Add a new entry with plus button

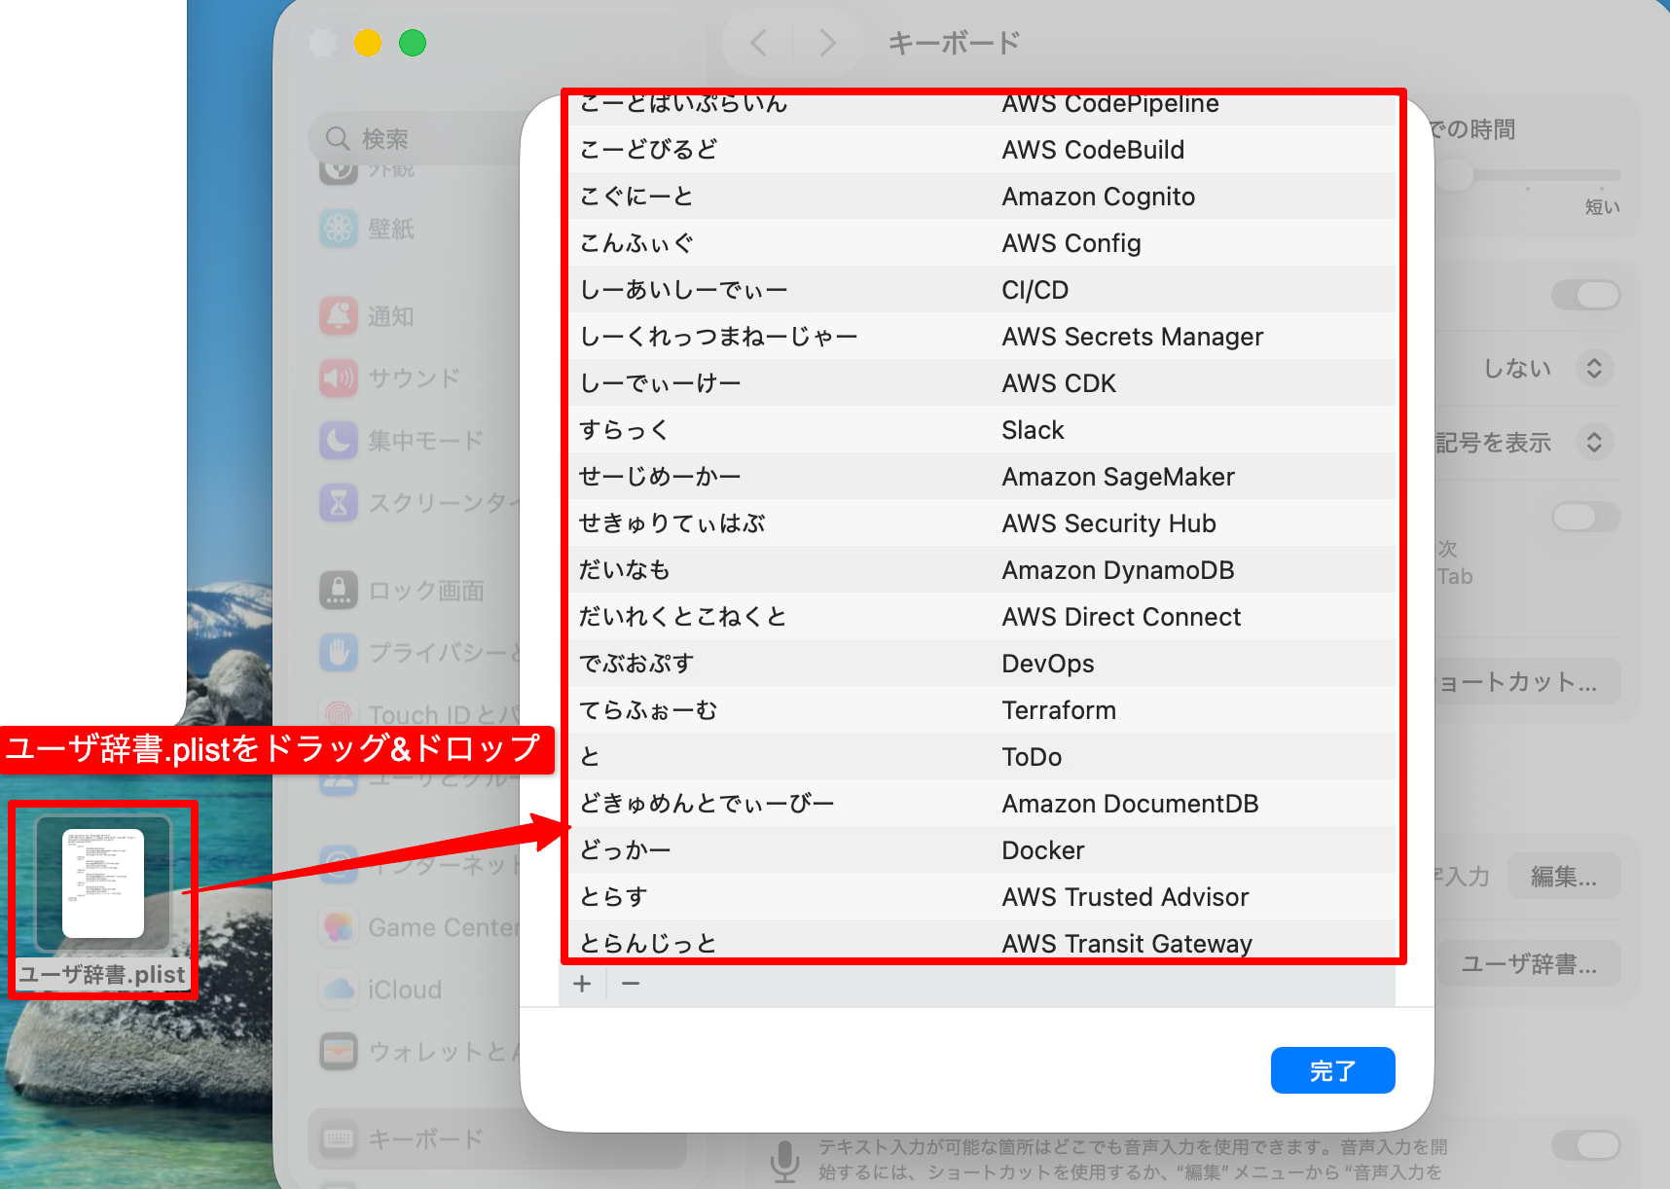coord(582,984)
